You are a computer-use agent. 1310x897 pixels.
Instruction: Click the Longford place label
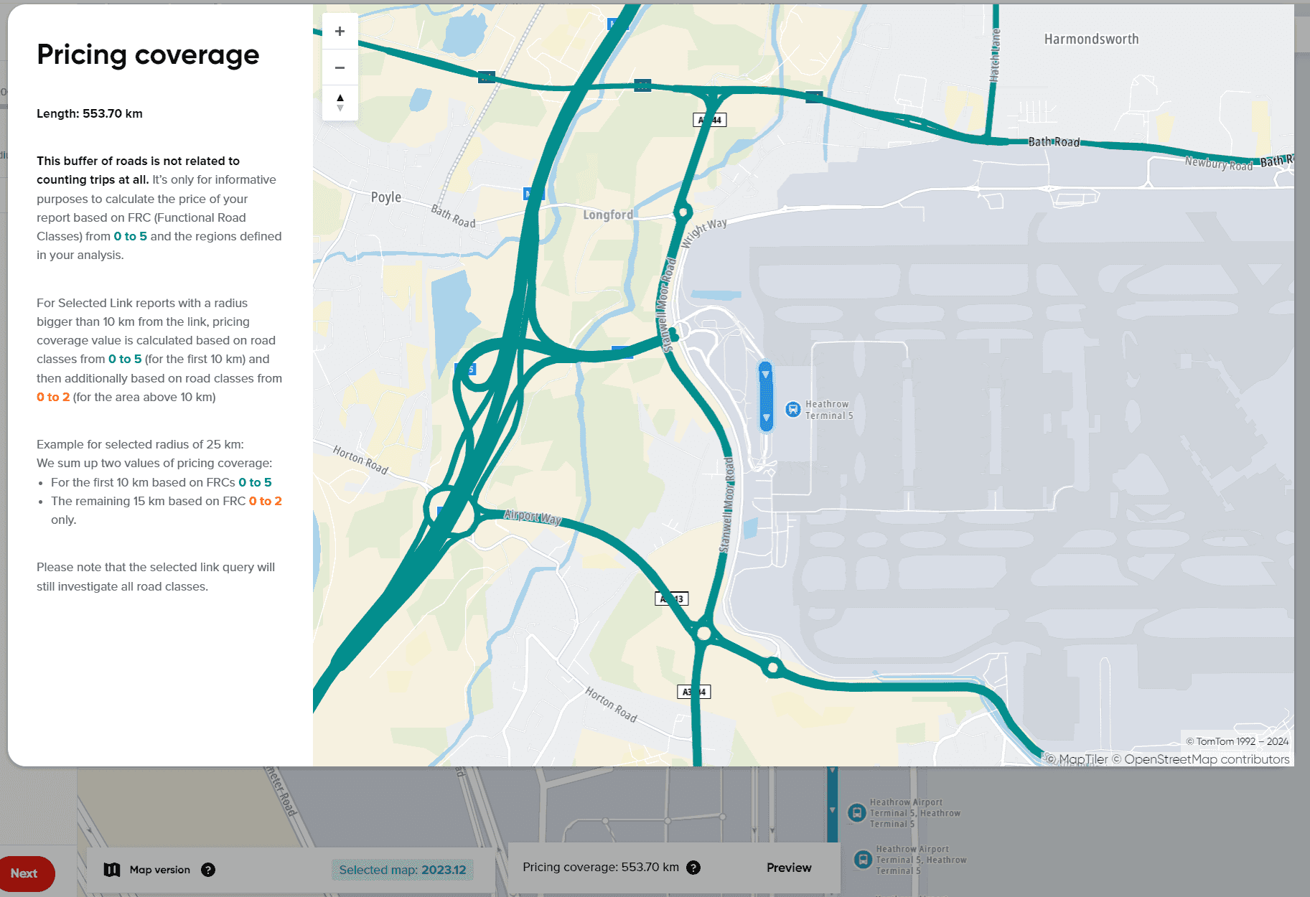pyautogui.click(x=608, y=215)
